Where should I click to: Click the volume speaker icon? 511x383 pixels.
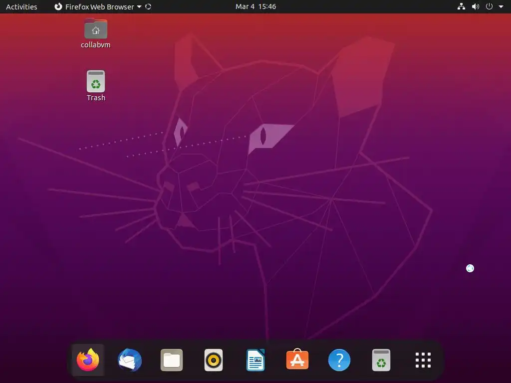[x=476, y=6]
